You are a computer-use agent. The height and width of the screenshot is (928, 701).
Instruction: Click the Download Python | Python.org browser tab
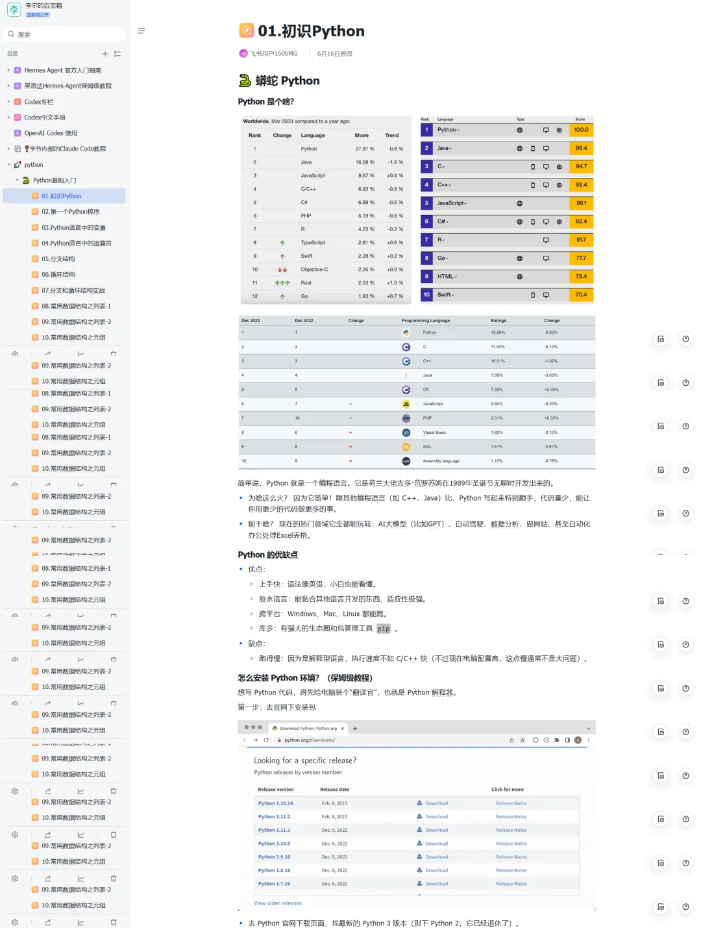point(309,729)
